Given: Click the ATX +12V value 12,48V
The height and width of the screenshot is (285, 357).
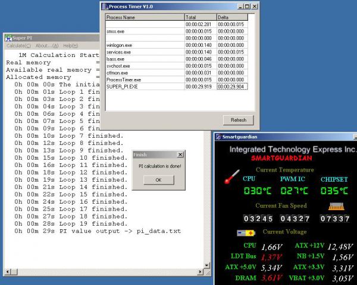Looking at the screenshot, I should pos(340,246).
